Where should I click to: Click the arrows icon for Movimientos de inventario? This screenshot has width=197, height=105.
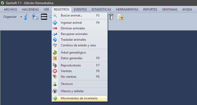(x=55, y=98)
